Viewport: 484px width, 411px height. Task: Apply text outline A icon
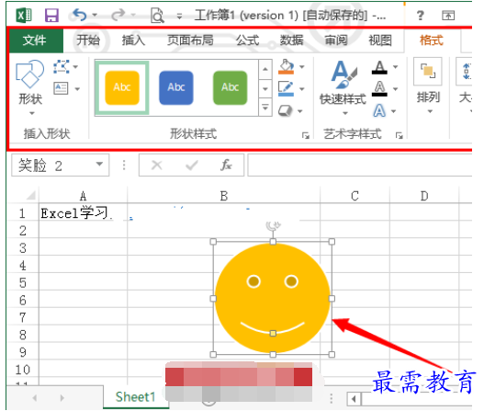coord(379,88)
